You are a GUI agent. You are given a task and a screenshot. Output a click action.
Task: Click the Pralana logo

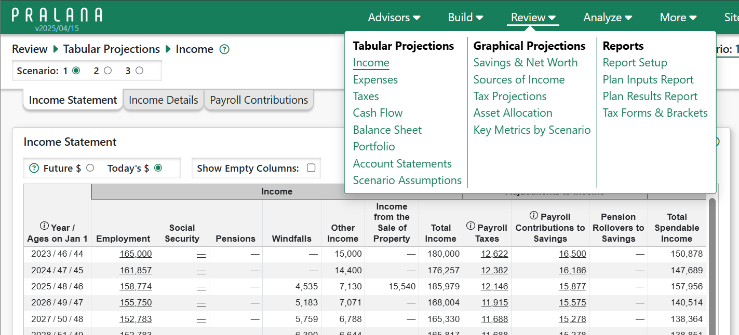57,16
